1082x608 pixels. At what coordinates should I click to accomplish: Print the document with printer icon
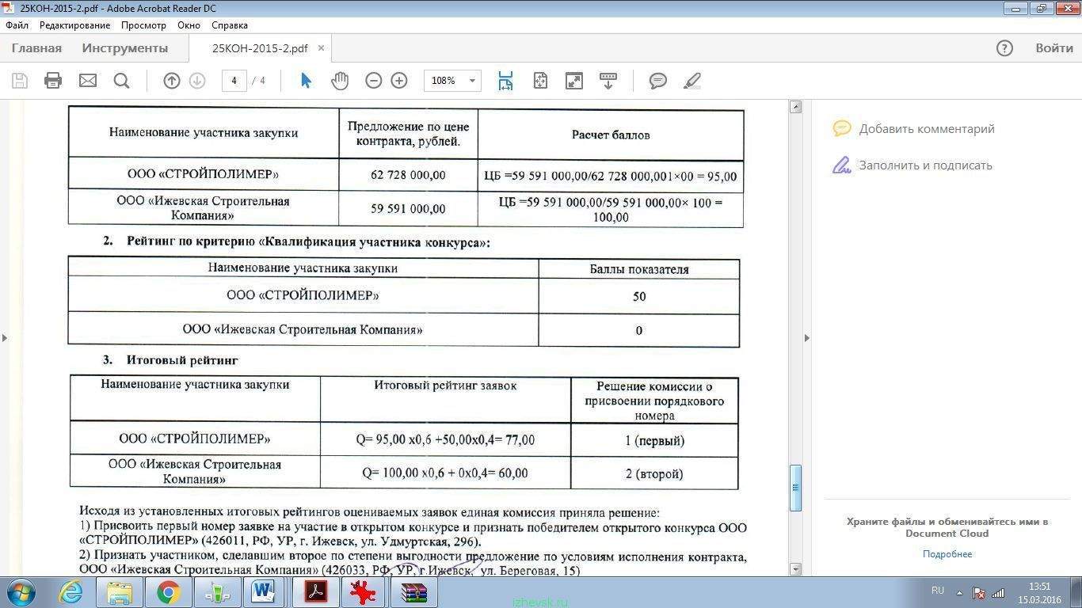[53, 81]
